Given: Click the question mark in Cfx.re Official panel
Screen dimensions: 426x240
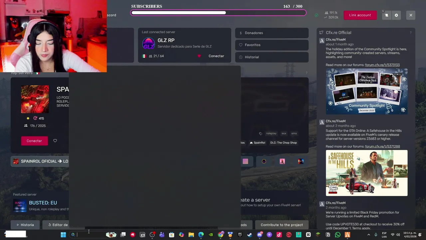Looking at the screenshot, I should pyautogui.click(x=411, y=33).
